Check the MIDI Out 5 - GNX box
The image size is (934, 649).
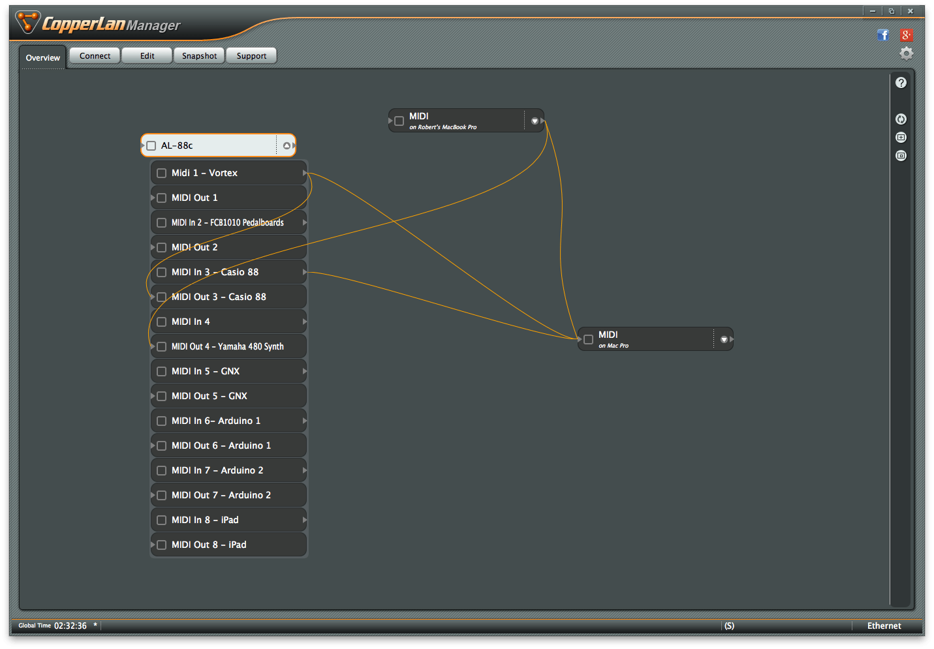[162, 397]
